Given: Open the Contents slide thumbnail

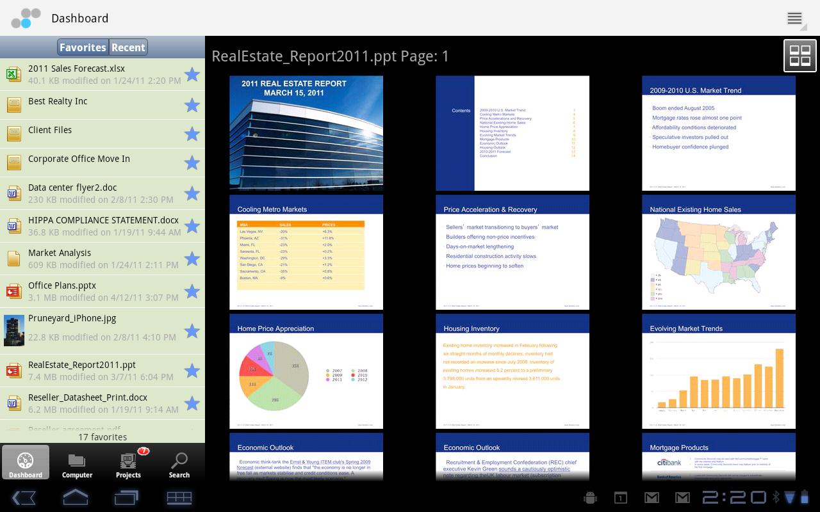Looking at the screenshot, I should point(512,133).
